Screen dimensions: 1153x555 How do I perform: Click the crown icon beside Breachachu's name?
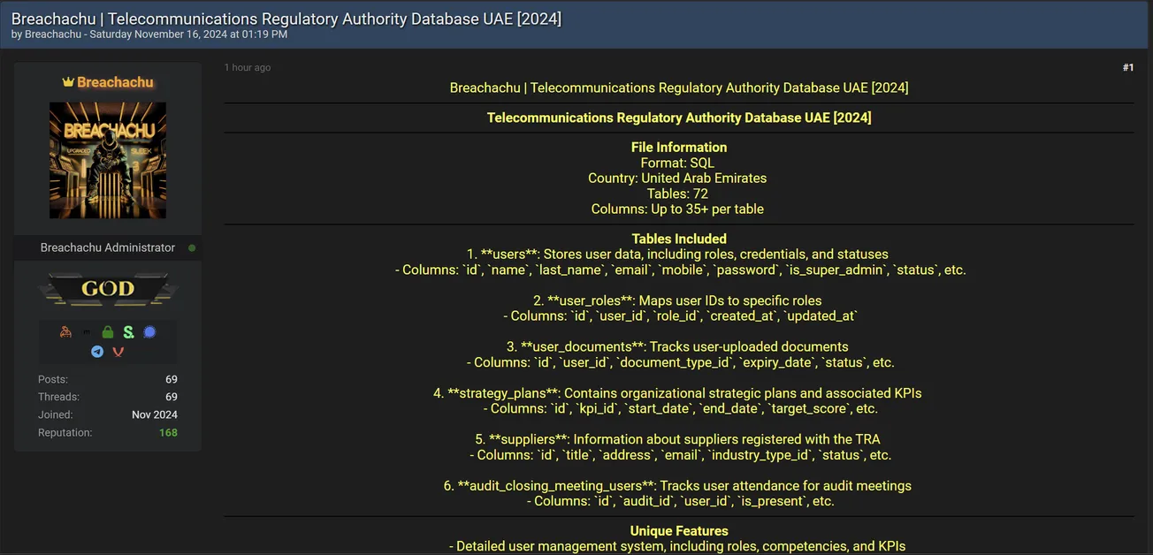coord(69,81)
